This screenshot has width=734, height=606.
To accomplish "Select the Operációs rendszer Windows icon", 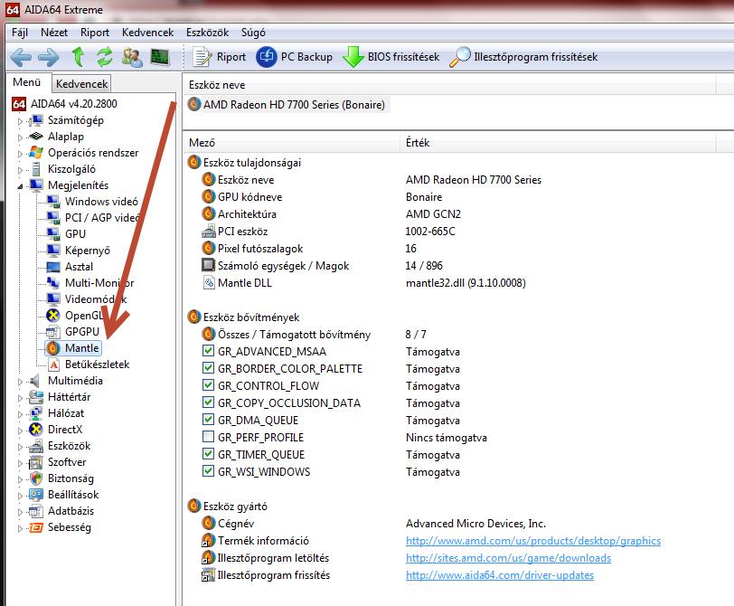I will (35, 153).
